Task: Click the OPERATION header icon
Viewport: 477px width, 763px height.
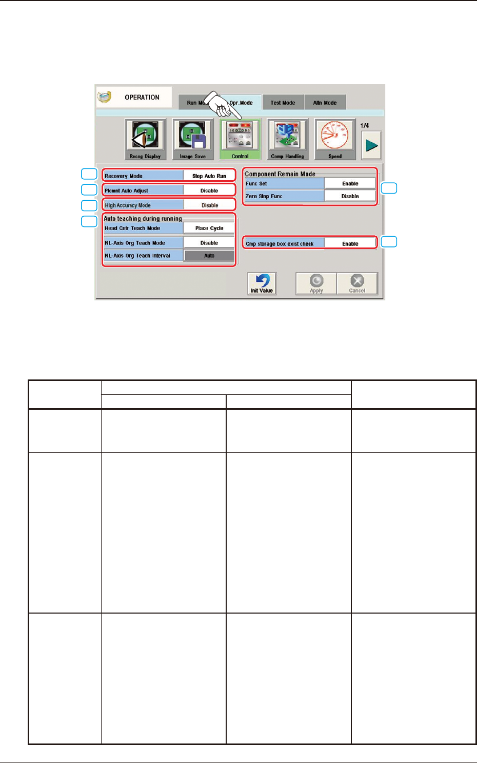Action: point(105,97)
